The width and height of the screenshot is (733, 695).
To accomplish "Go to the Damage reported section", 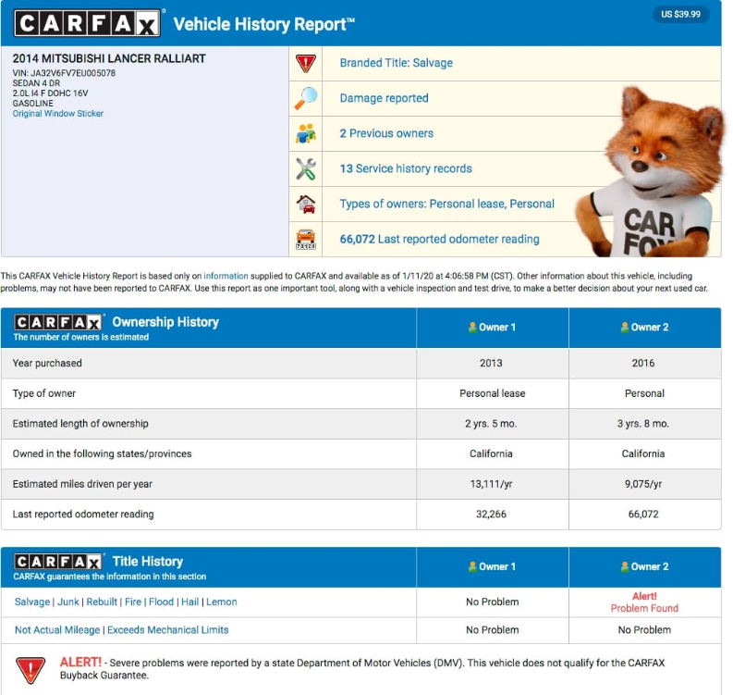I will [x=384, y=98].
